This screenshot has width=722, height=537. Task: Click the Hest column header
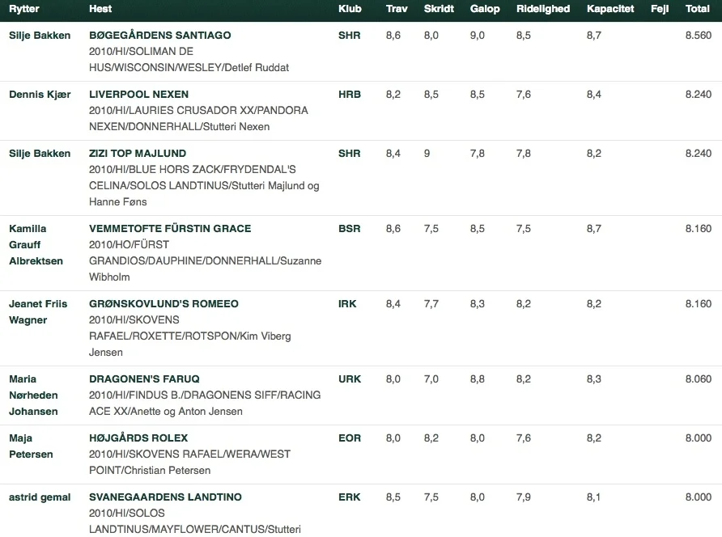pyautogui.click(x=100, y=9)
